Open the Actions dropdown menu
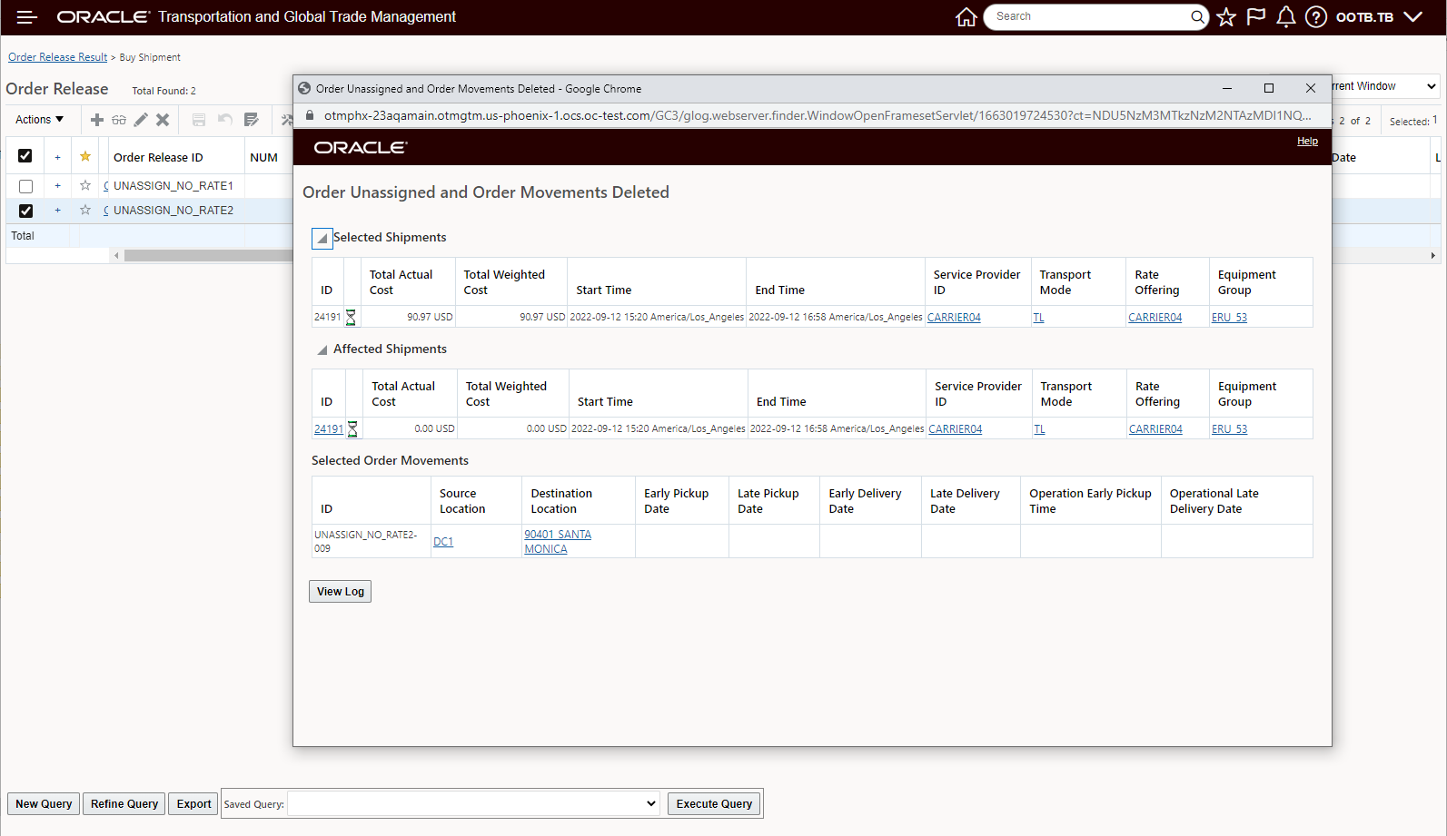This screenshot has width=1447, height=836. pos(40,120)
